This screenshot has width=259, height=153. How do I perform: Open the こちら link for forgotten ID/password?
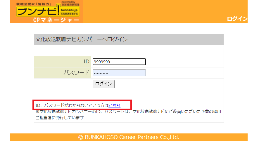115,105
